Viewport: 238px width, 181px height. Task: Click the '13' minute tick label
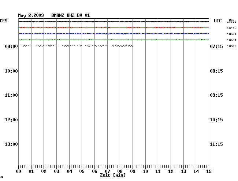(183, 171)
